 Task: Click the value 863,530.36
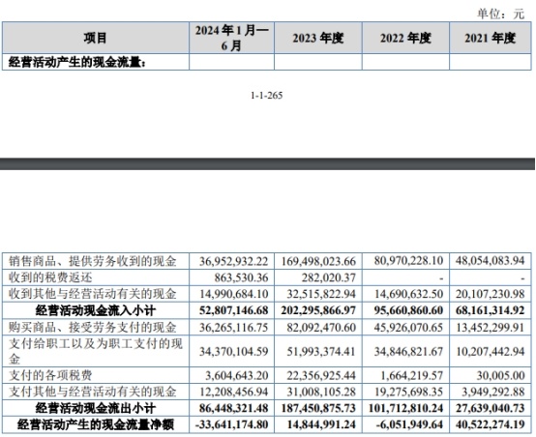click(241, 277)
